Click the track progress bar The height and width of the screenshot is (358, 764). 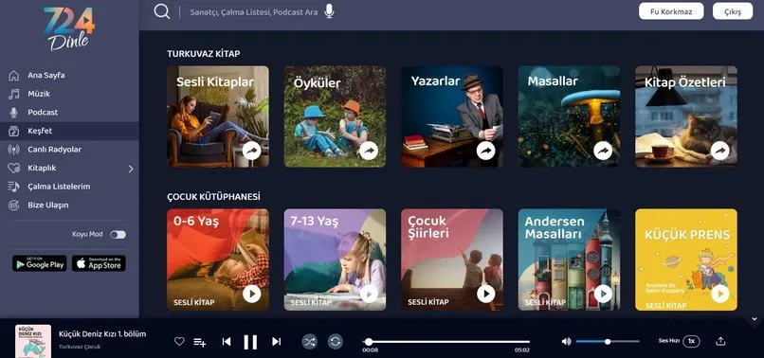coord(446,342)
